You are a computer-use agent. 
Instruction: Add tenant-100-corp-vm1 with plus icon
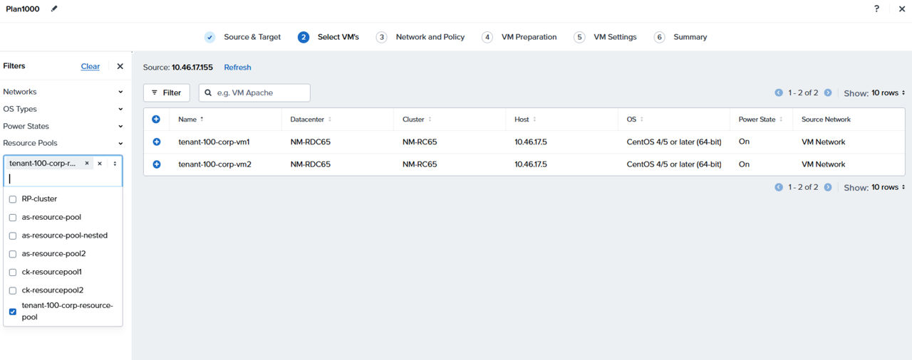tap(156, 142)
